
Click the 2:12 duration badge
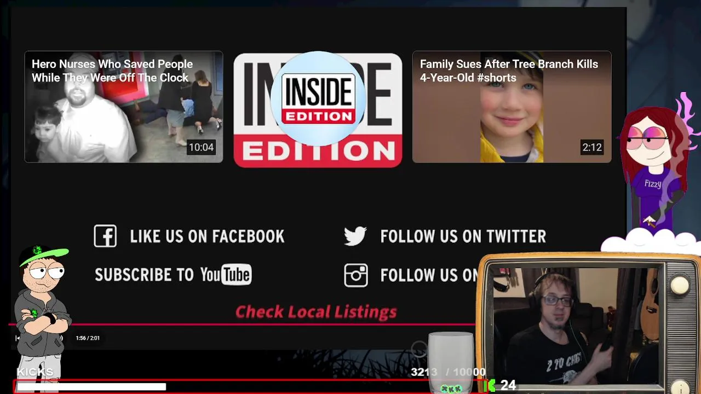pyautogui.click(x=592, y=147)
